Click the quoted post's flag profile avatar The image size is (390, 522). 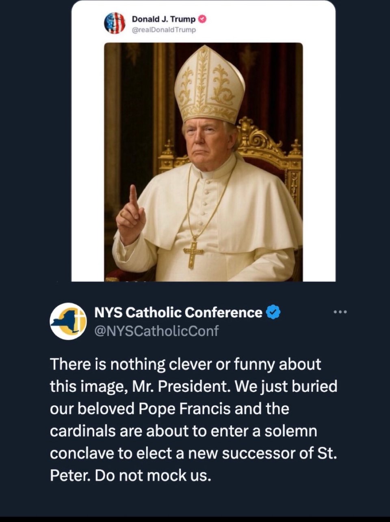(115, 23)
